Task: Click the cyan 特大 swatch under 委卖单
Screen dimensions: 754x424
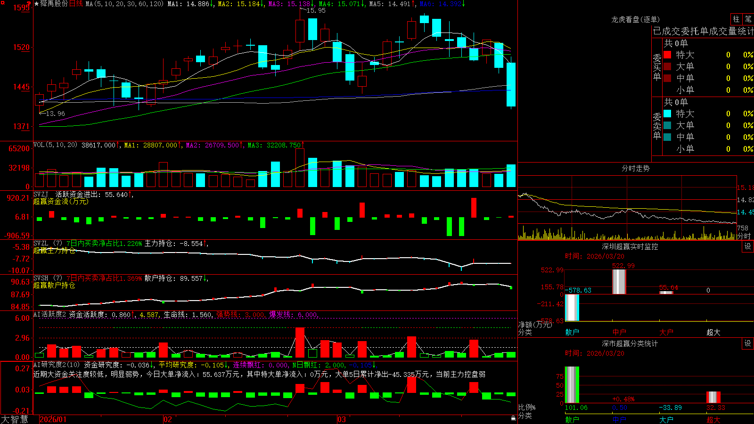Action: click(667, 114)
